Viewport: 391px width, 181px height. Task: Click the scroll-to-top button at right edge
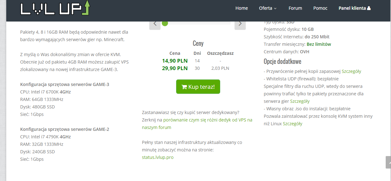(388, 162)
